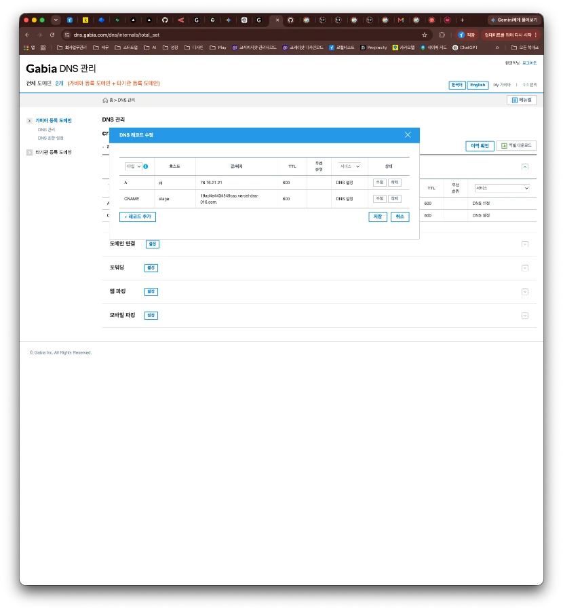Click the 엑셀 다운로드 button
563x611 pixels.
[516, 146]
